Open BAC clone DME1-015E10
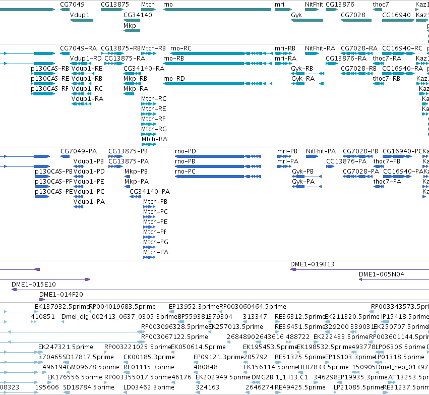This screenshot has width=429, height=395. point(34,285)
